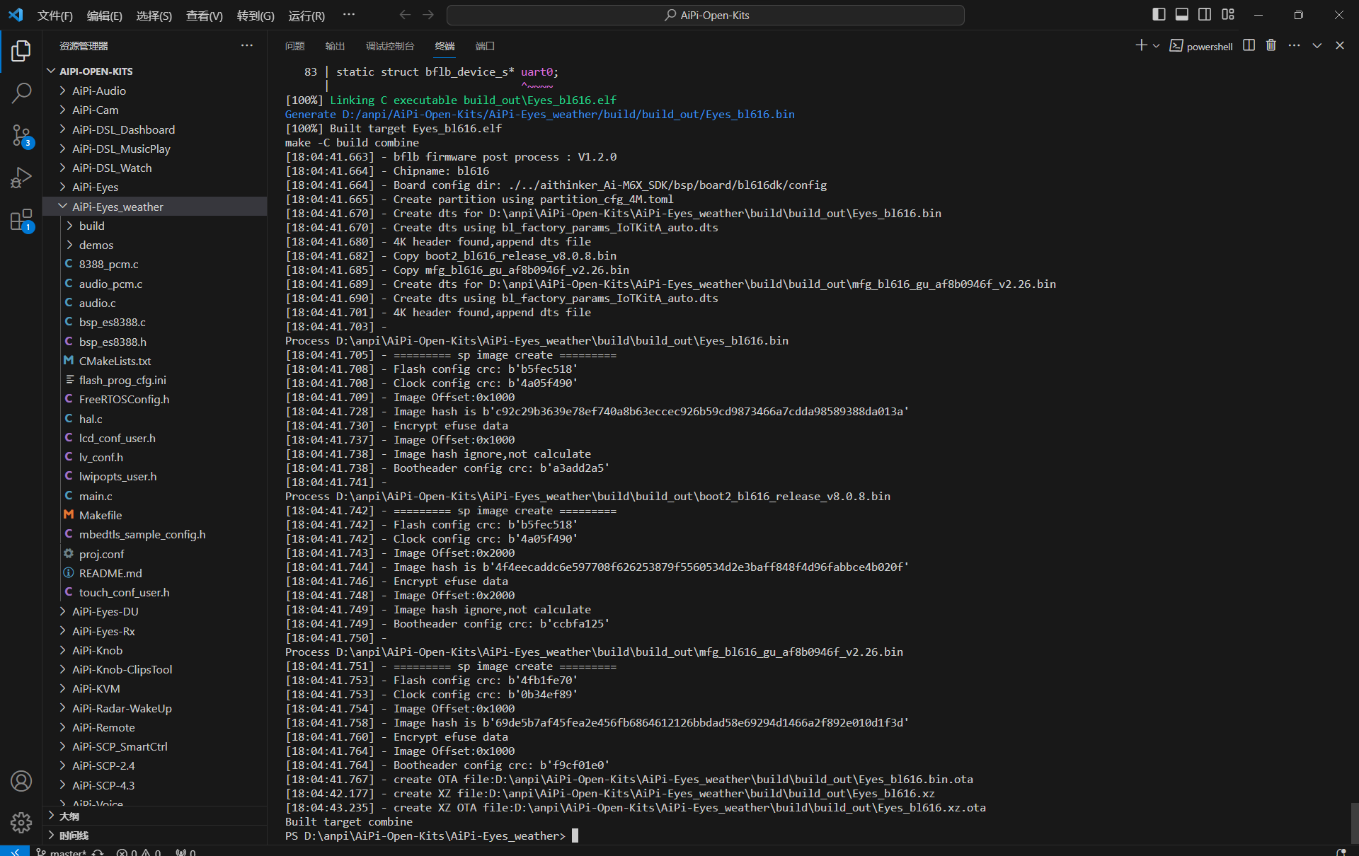Open Run and Debug view icon
Screen dimensions: 1359x856
pyautogui.click(x=21, y=178)
